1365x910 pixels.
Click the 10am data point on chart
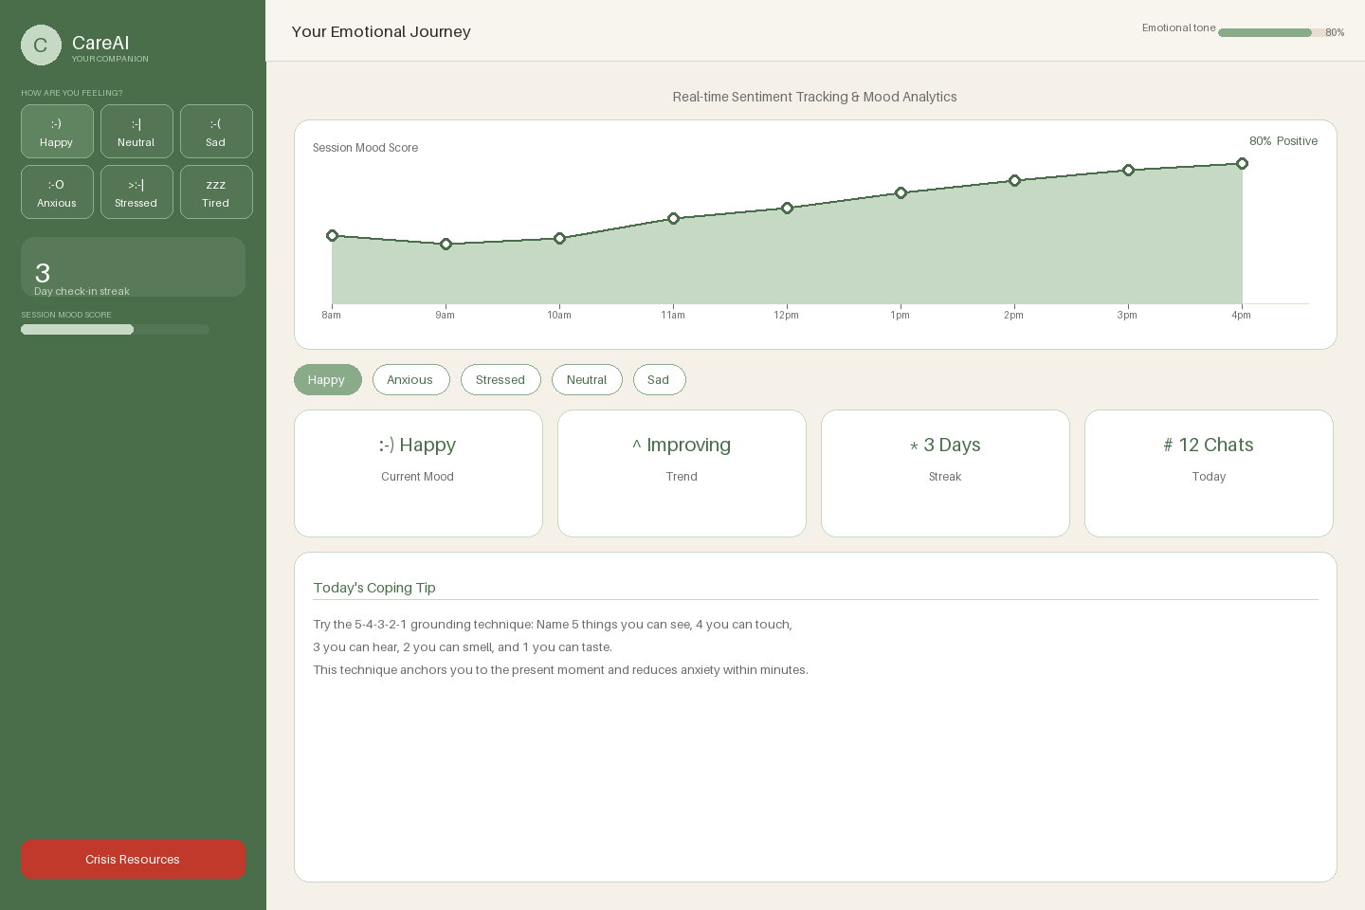(x=559, y=238)
